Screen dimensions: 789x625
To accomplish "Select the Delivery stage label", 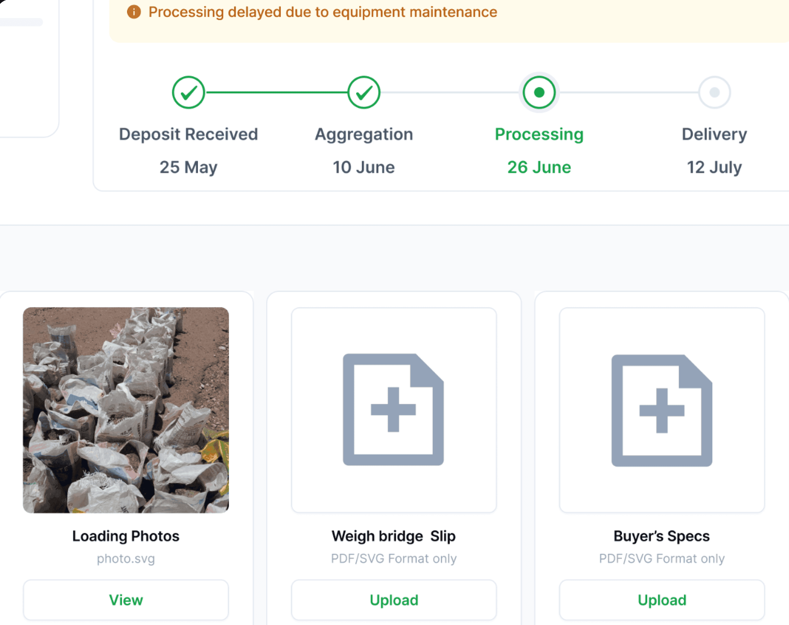I will 714,134.
